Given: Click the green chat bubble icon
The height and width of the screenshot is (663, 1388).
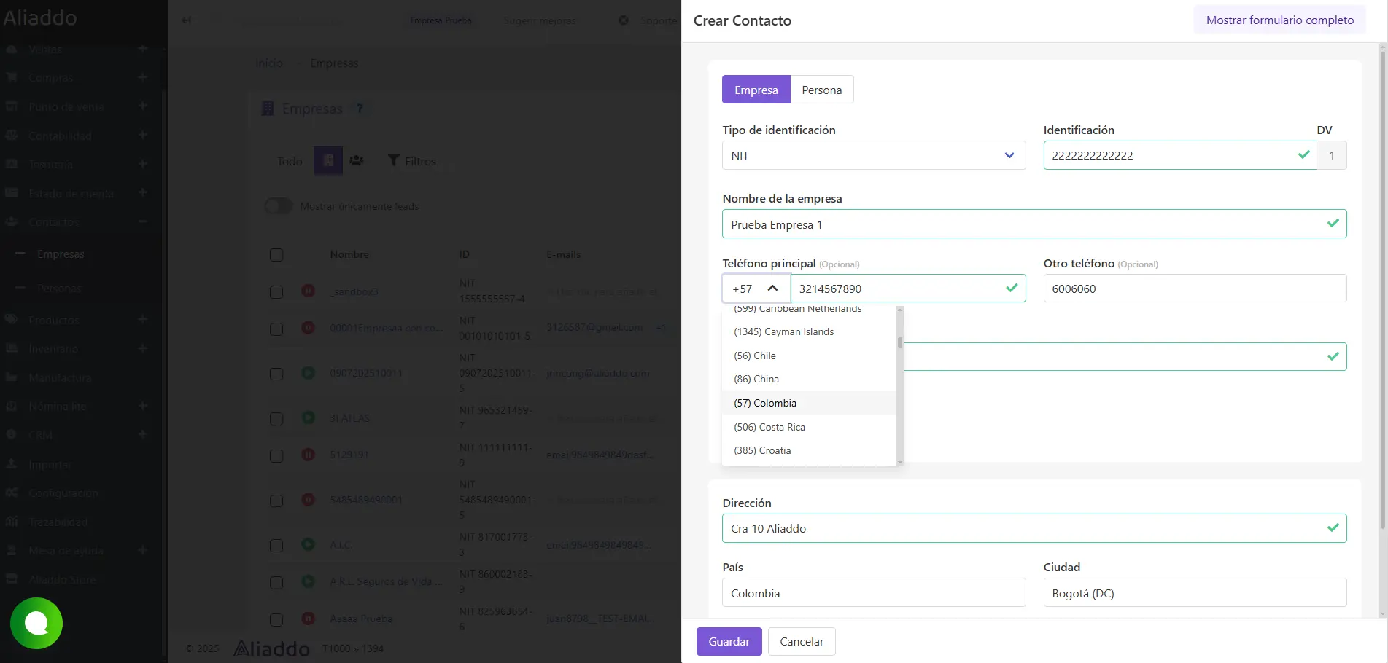Looking at the screenshot, I should coord(36,623).
